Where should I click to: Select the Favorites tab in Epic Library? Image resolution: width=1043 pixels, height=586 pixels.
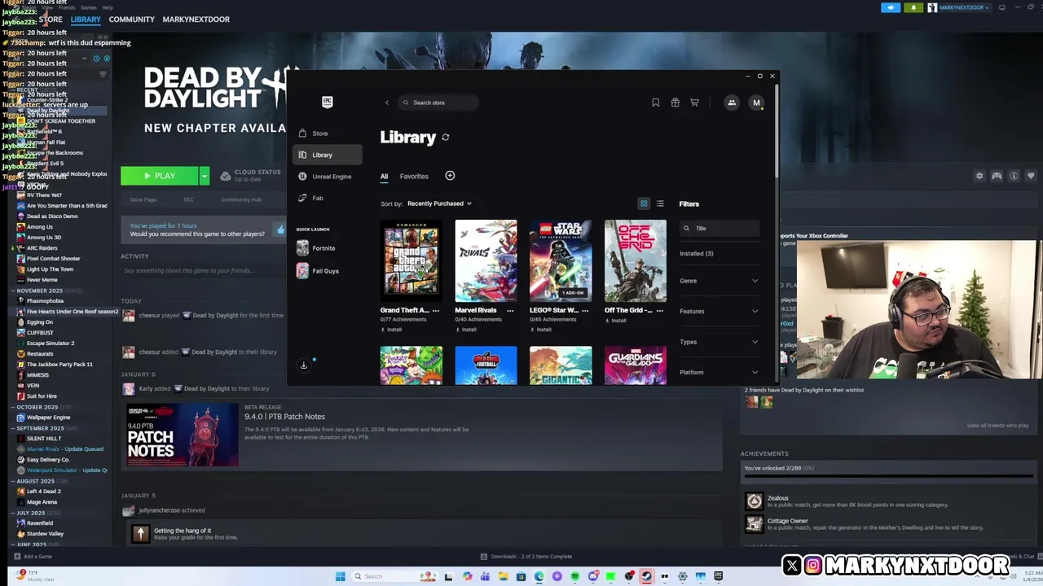(414, 176)
